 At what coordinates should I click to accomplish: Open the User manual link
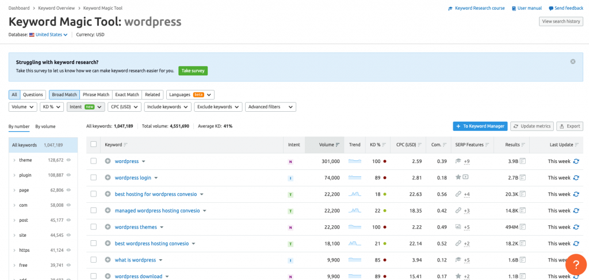click(x=527, y=8)
